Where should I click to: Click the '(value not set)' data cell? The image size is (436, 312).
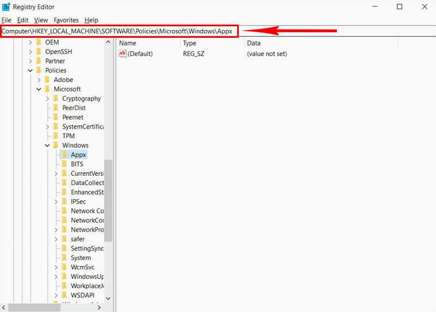coord(267,54)
